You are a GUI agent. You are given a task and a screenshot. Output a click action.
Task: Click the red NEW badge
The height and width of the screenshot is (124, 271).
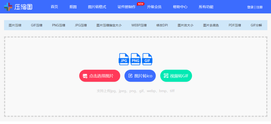point(141,4)
